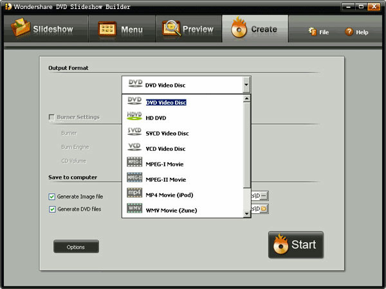Select the Create tab
386x289 pixels.
pyautogui.click(x=255, y=29)
